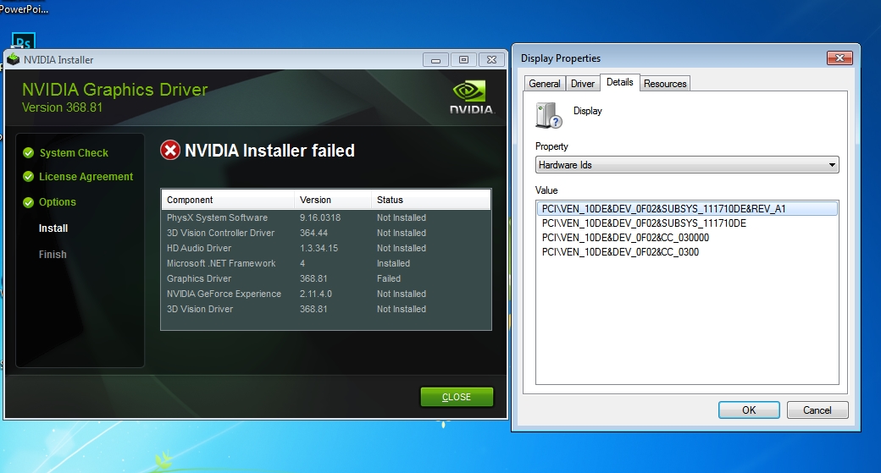The width and height of the screenshot is (881, 473).
Task: Click the Component column header
Action: 228,200
